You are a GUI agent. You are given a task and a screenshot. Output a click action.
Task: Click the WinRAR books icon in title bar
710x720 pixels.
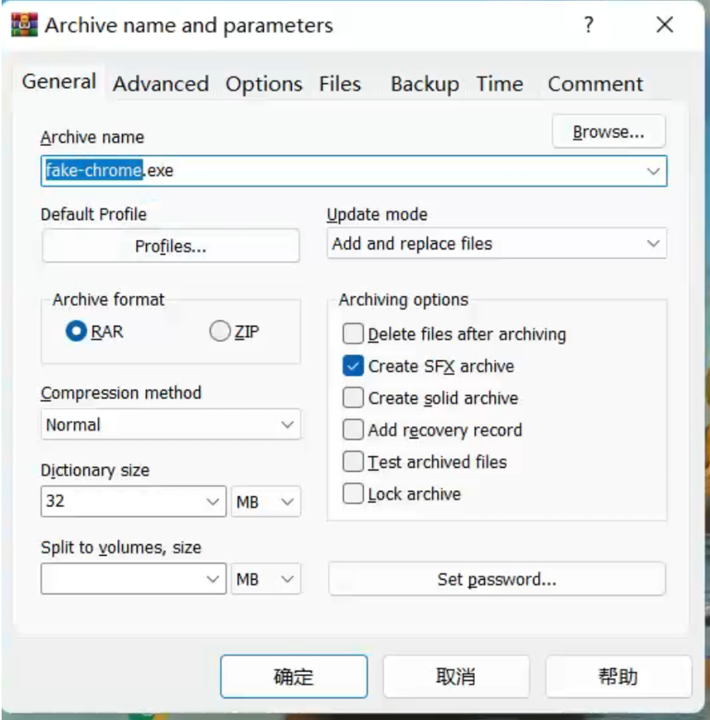[25, 25]
